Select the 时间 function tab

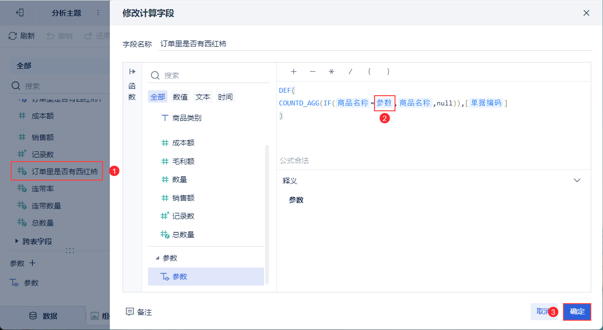(225, 97)
